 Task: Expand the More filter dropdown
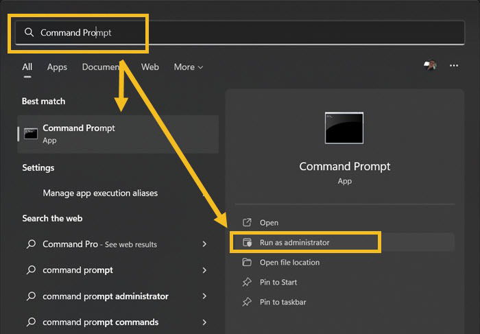point(189,67)
